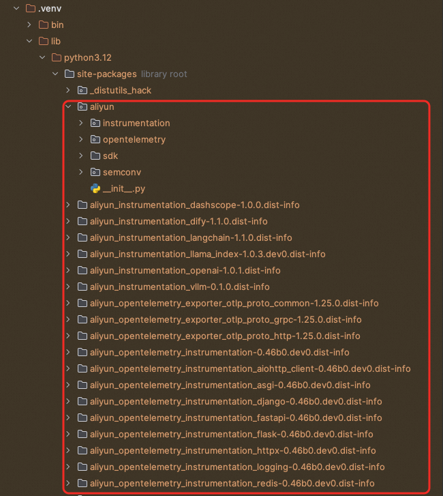The image size is (443, 496).
Task: Collapse the .venv folder chevron
Action: [x=16, y=9]
